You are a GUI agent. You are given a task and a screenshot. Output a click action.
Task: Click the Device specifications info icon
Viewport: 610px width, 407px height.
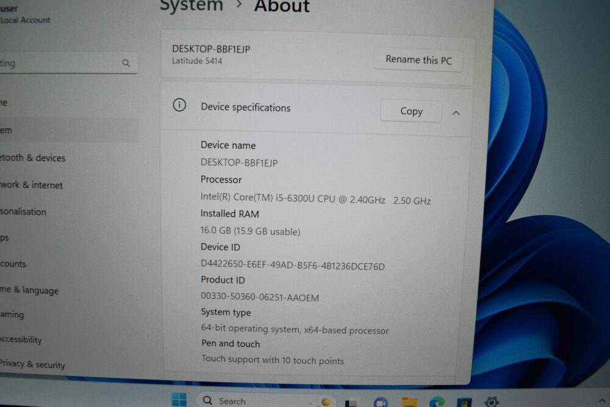[x=179, y=105]
